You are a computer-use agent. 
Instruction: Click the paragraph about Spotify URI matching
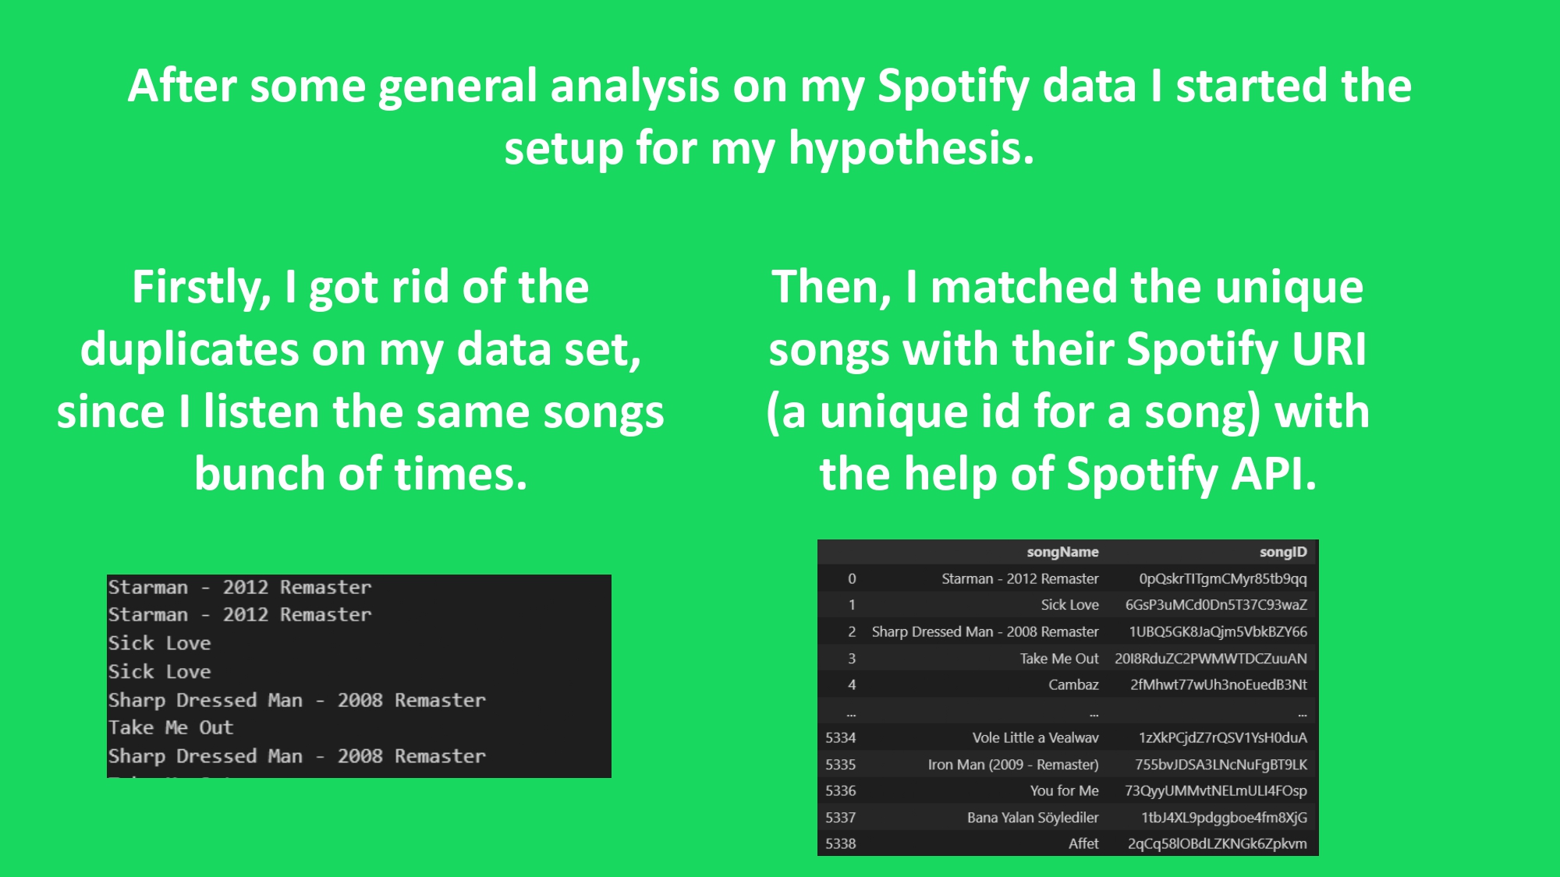(1067, 380)
